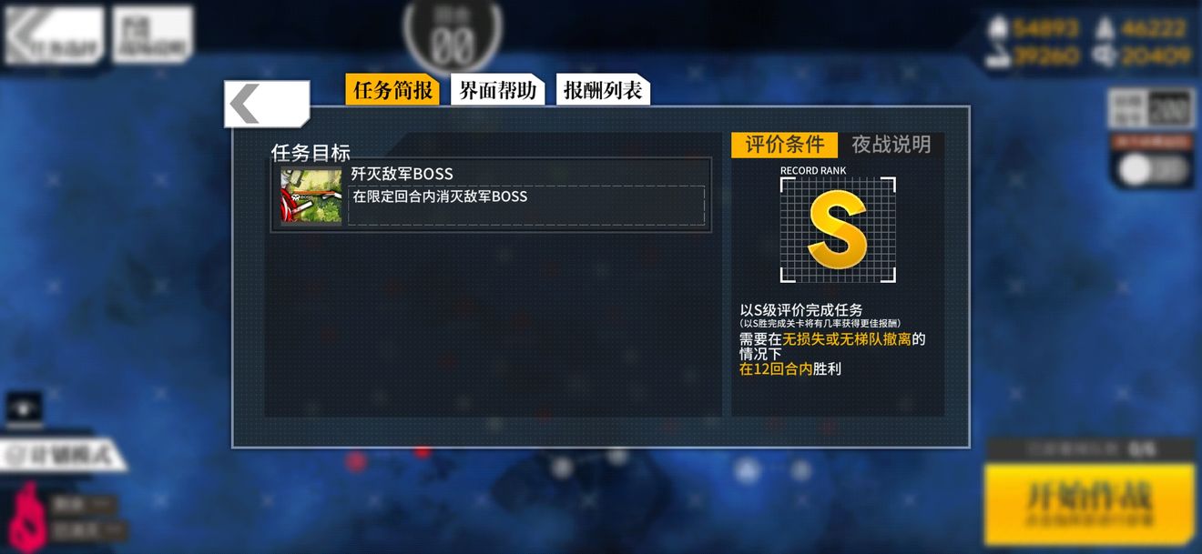Start the battle with yellow 开始作战 button
Image resolution: width=1202 pixels, height=554 pixels.
point(1089,504)
